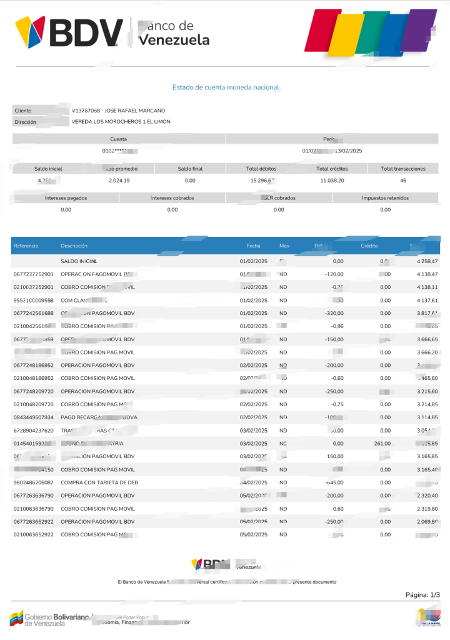The width and height of the screenshot is (450, 640).
Task: Click the Crédito column header
Action: (369, 246)
